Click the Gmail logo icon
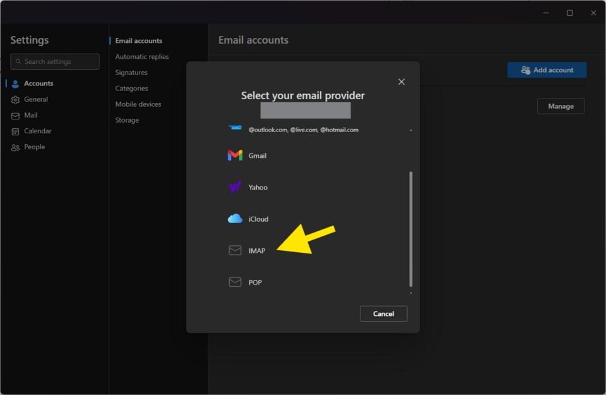Screen dimensions: 606x395 (235, 155)
